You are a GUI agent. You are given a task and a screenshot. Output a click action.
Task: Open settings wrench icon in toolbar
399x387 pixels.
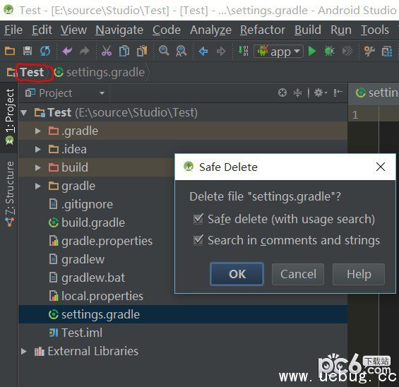(x=369, y=51)
